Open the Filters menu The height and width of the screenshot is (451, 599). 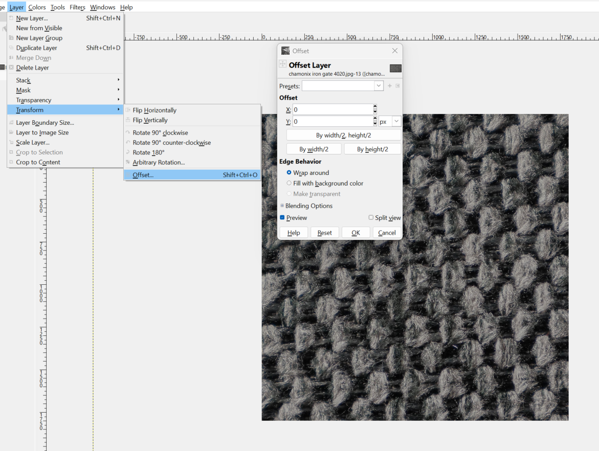[x=78, y=7]
